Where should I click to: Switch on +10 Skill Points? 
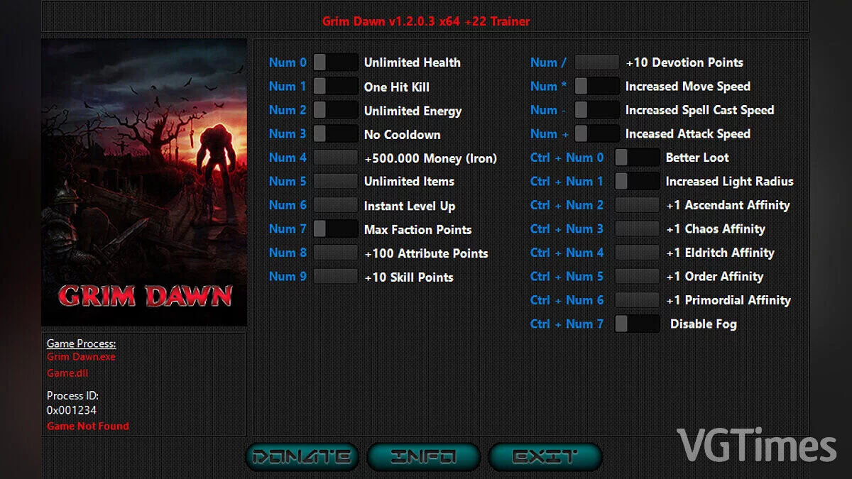pos(335,277)
